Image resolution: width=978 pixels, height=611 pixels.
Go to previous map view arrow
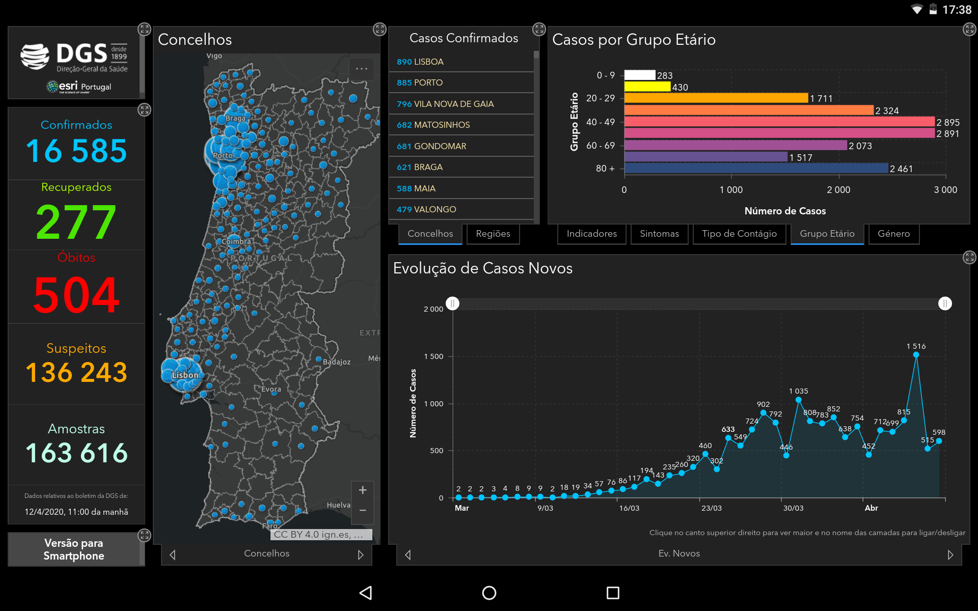point(173,554)
